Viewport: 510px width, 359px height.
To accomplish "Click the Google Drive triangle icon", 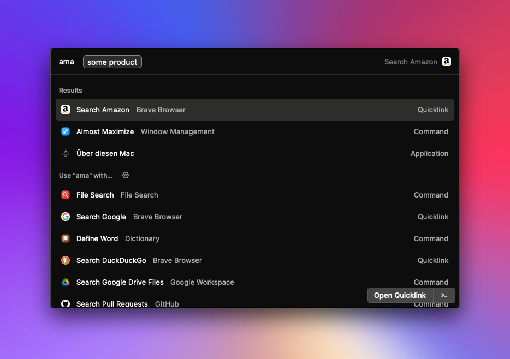I will (66, 282).
